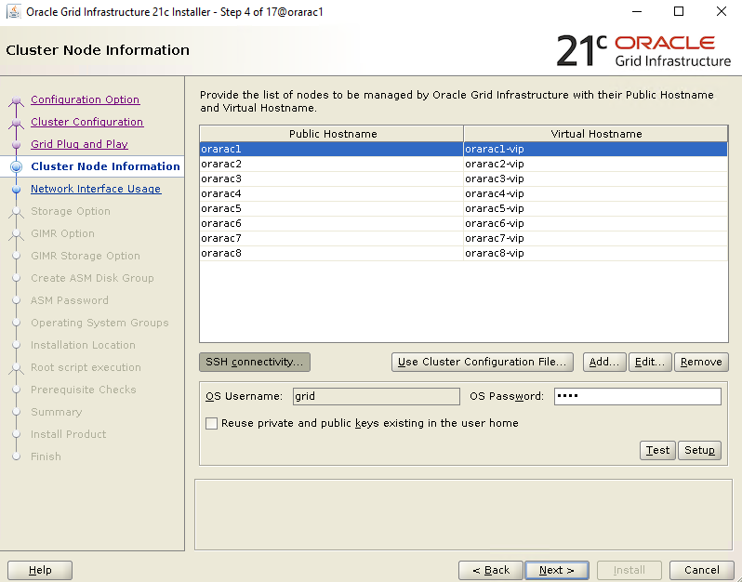Proceed with the Next button
Image resolution: width=742 pixels, height=582 pixels.
tap(557, 570)
